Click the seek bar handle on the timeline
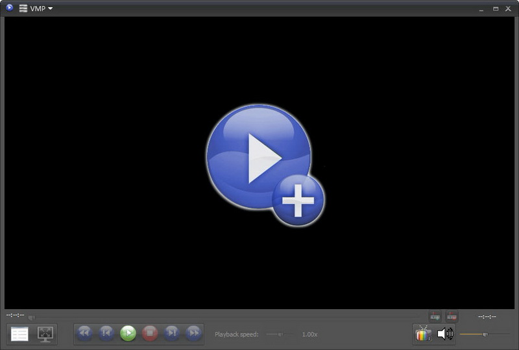The width and height of the screenshot is (519, 350). point(31,318)
